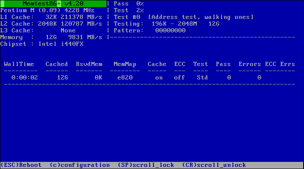Screen dimensions: 304x169
Task: Activate (CR)scroll_unlock in the bottom bar
Action: tap(214, 165)
